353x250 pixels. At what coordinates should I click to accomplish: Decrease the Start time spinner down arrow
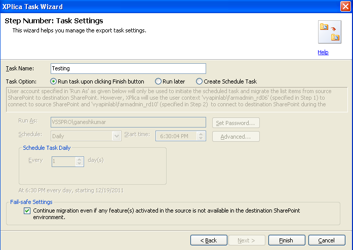(201, 138)
